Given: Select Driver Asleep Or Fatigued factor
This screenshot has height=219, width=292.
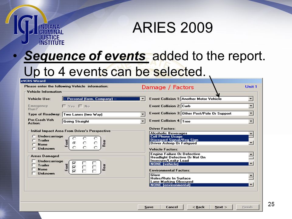Looking at the screenshot, I should [199, 143].
